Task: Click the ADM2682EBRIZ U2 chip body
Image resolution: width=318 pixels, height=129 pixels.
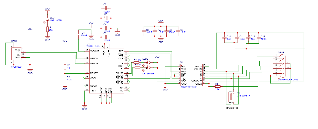Action: tap(191, 74)
